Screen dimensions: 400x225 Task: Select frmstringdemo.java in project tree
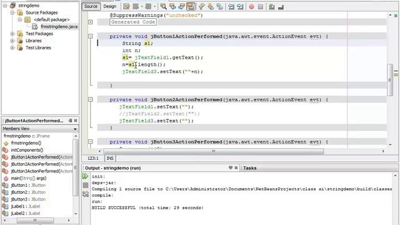(x=59, y=26)
